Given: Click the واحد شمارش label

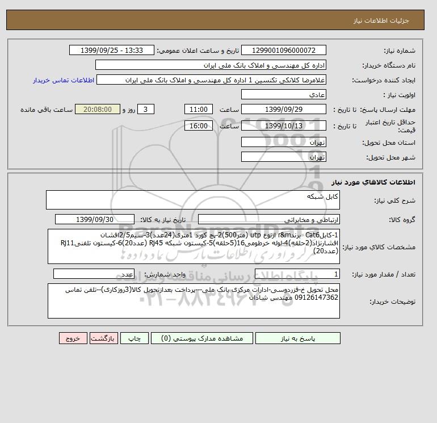Looking at the screenshot, I should point(165,274).
